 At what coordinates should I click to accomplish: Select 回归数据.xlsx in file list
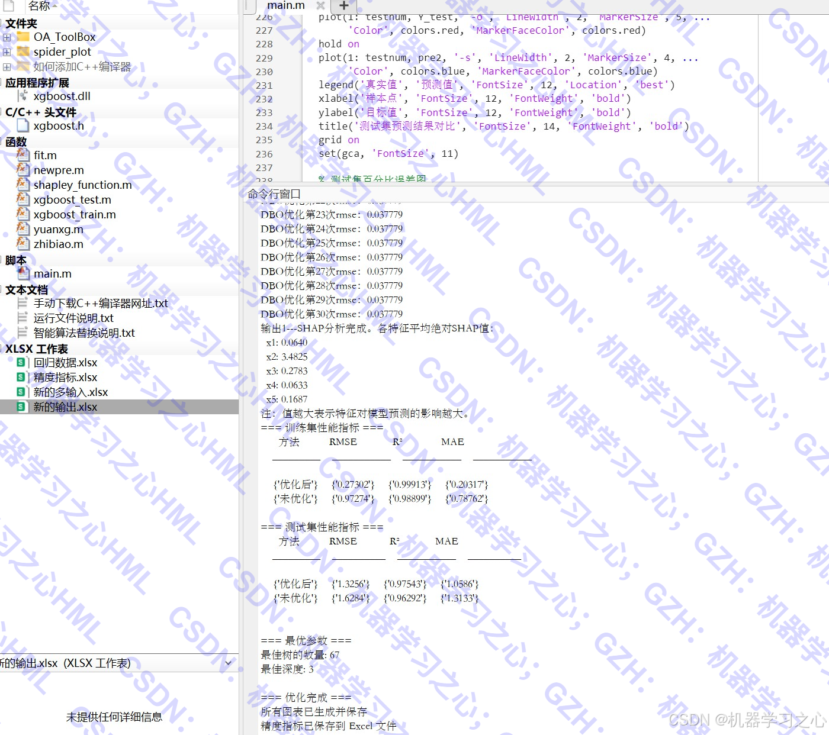click(x=65, y=362)
